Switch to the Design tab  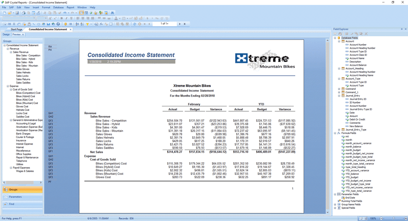point(6,34)
